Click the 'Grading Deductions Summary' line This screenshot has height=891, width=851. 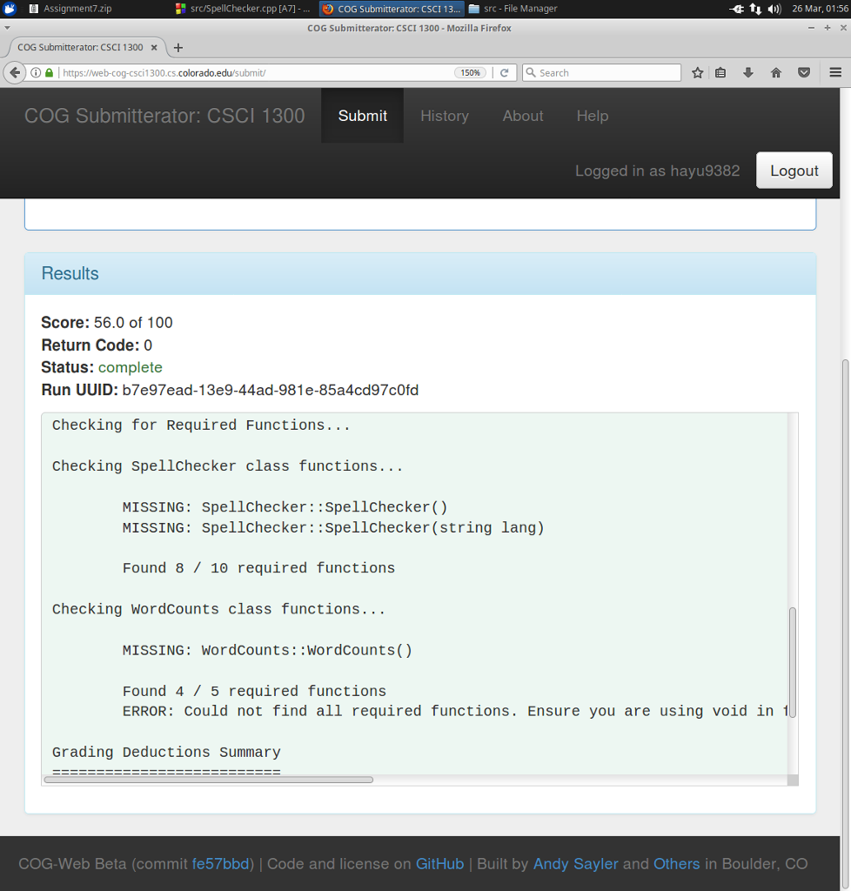tap(166, 753)
